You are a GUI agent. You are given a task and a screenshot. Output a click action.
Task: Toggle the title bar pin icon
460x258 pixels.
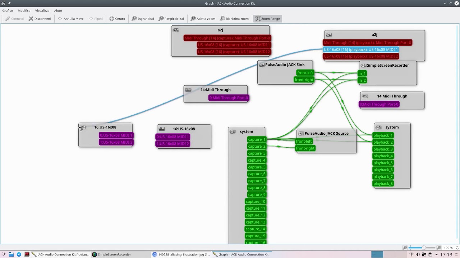coord(9,3)
